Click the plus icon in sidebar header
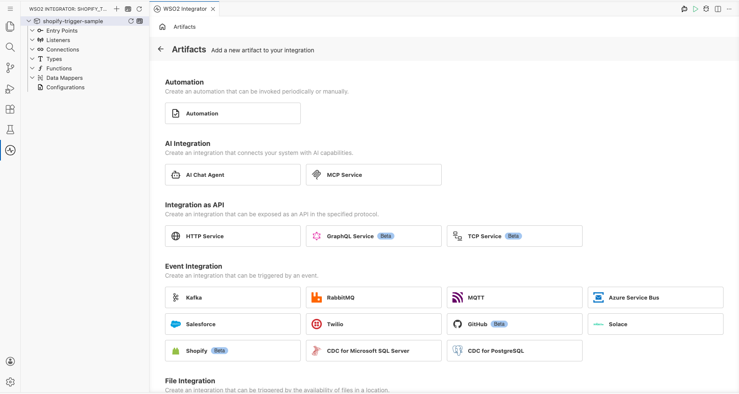This screenshot has height=394, width=739. [x=116, y=9]
